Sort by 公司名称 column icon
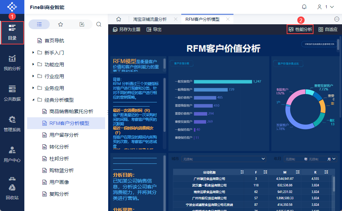This screenshot has height=211, width=342. (x=242, y=172)
